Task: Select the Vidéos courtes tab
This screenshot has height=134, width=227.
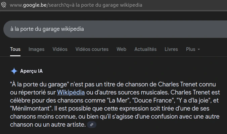Action: [92, 49]
